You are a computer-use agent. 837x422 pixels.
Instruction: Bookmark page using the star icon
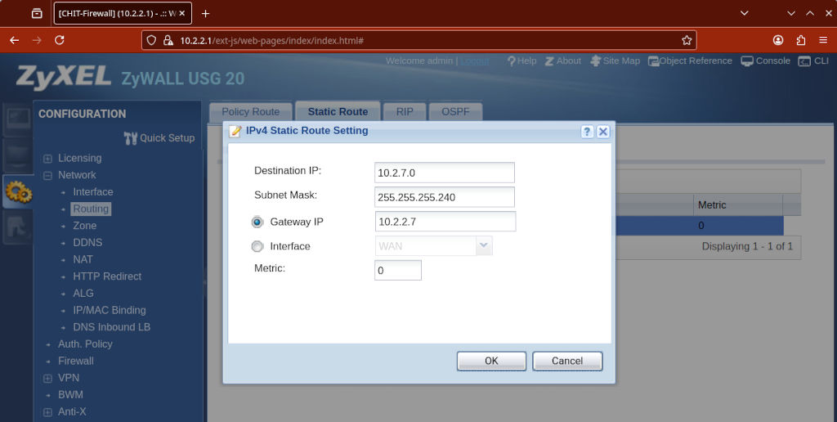tap(687, 40)
